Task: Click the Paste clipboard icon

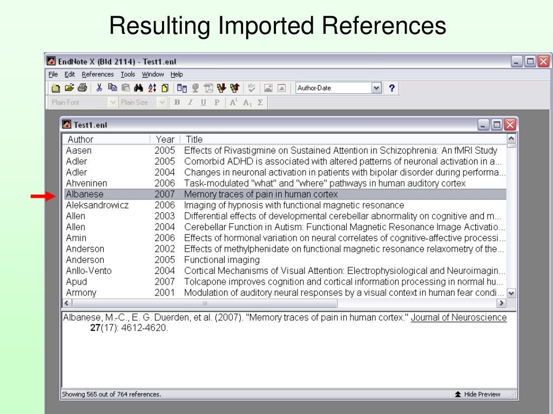Action: pyautogui.click(x=125, y=88)
